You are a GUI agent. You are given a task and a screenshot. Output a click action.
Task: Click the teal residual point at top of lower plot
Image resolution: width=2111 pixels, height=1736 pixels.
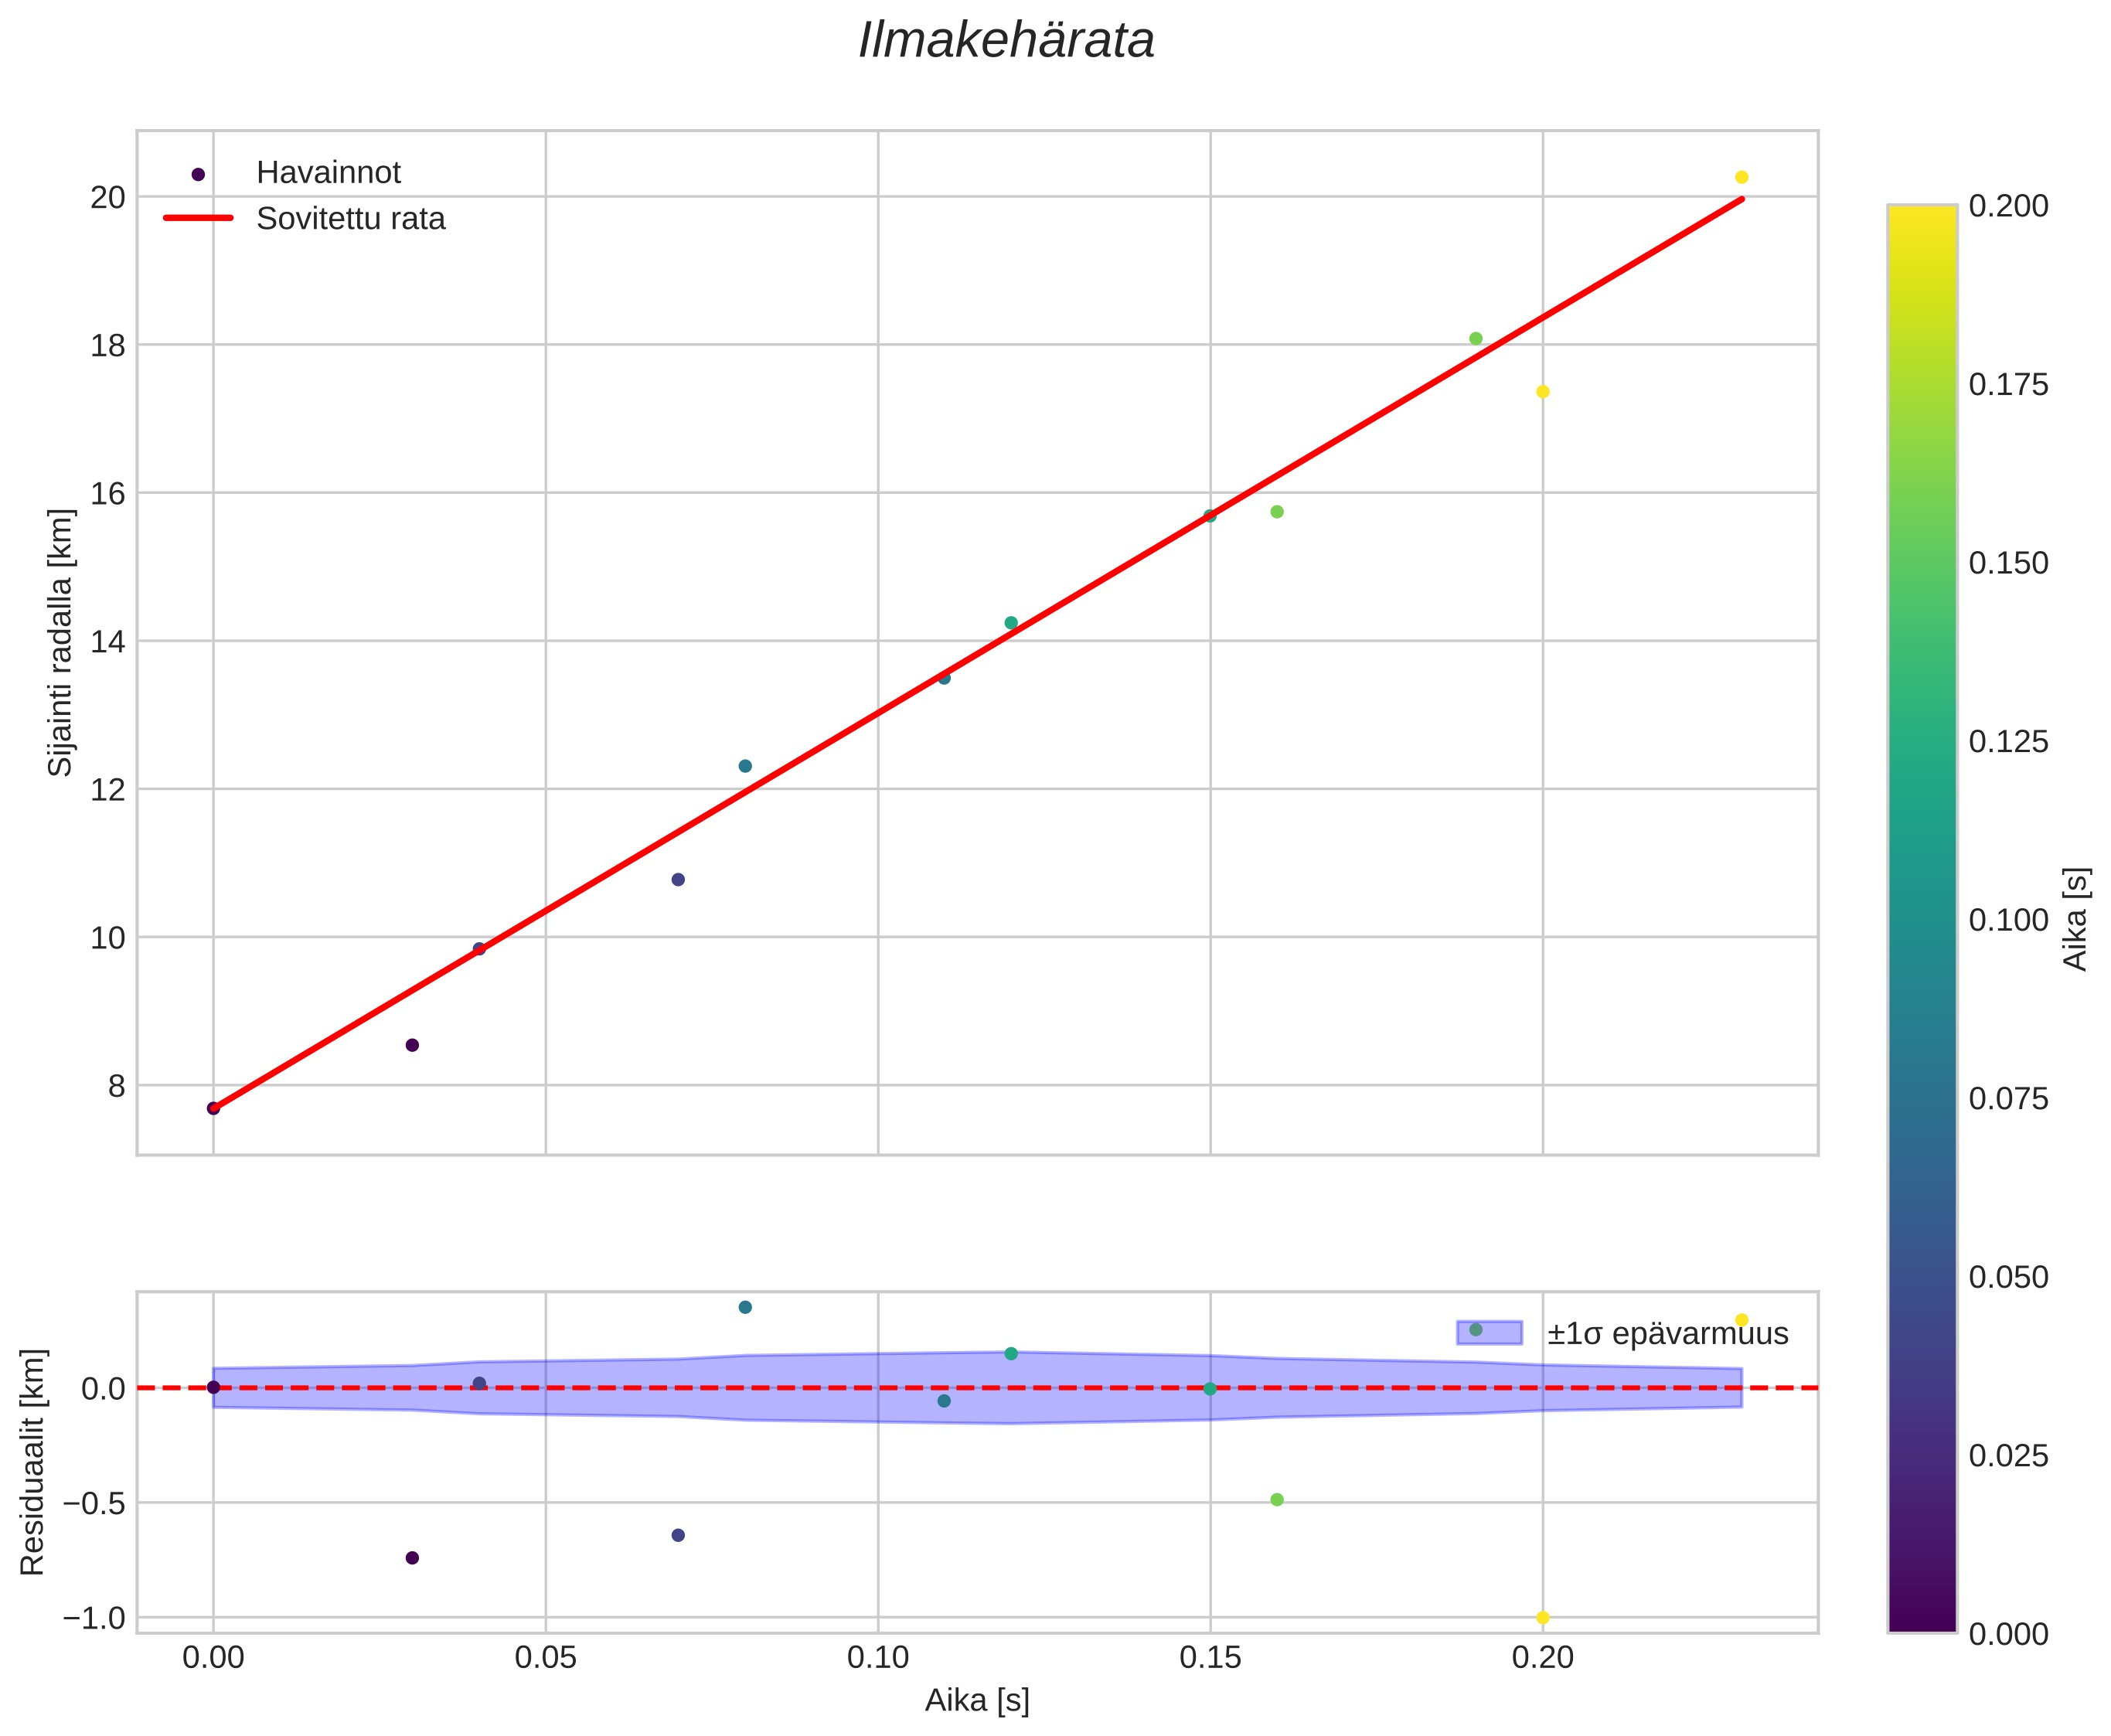tap(745, 1307)
